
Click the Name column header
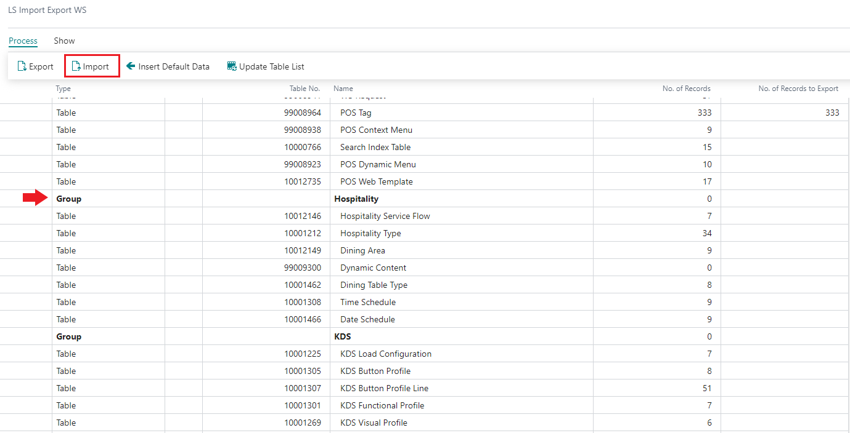[x=343, y=89]
